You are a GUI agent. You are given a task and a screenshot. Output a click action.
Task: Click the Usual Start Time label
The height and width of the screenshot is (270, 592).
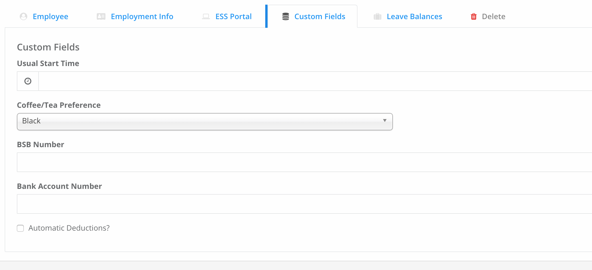(48, 63)
